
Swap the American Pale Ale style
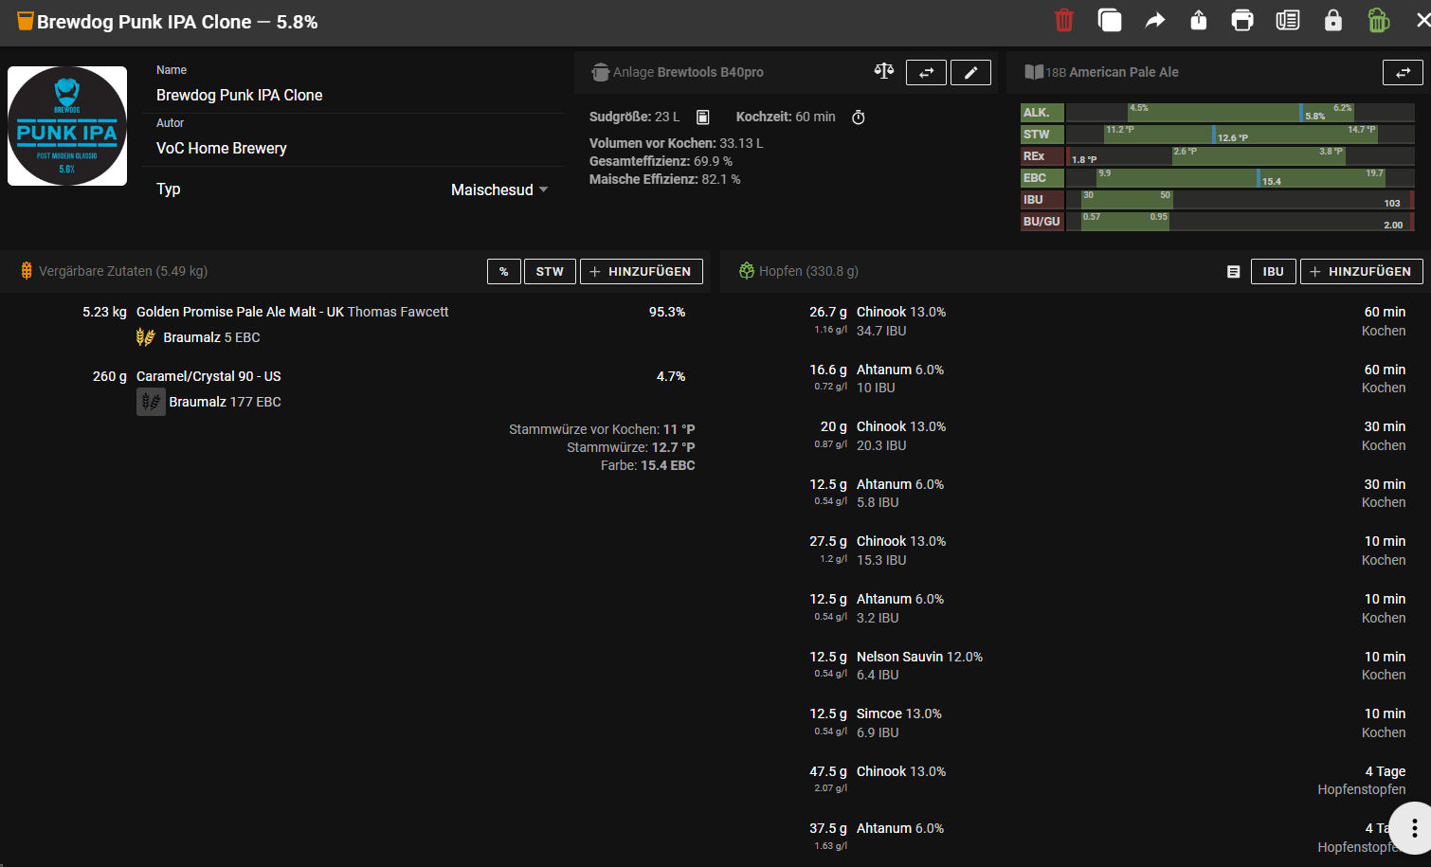pyautogui.click(x=1403, y=73)
